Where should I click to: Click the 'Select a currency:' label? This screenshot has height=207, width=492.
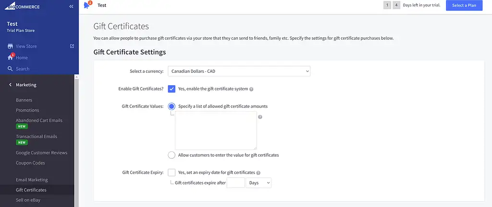pyautogui.click(x=147, y=71)
